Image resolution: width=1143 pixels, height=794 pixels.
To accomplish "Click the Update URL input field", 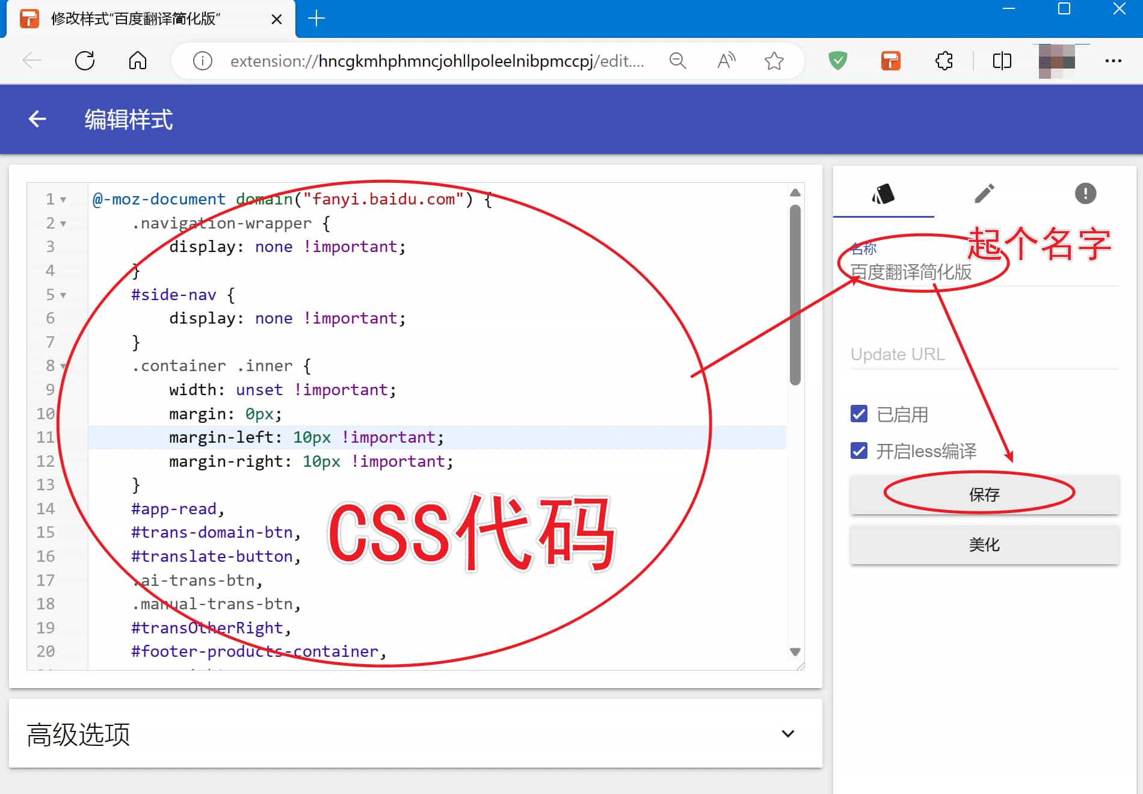I will coord(984,354).
